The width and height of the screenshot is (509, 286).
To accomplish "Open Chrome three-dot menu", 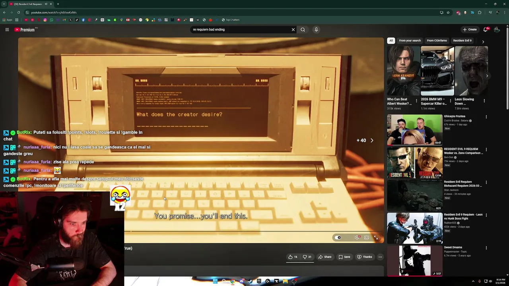I will 504,12.
